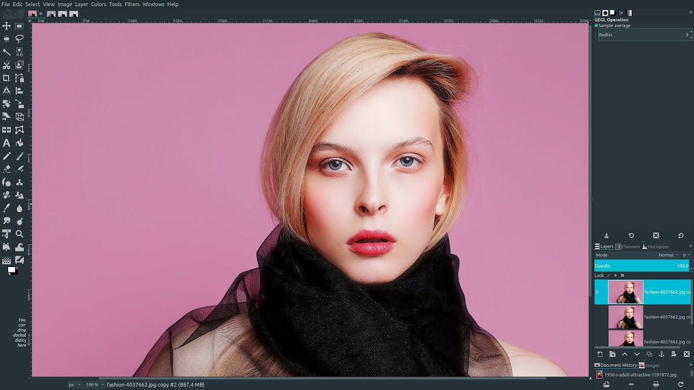This screenshot has height=390, width=694.
Task: Select the Clone stamp tool
Action: point(20,182)
